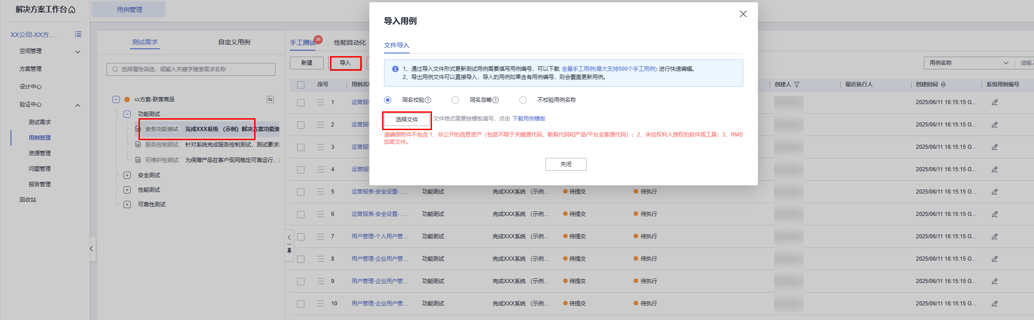Click edit pencil icon in row 7

pos(995,236)
